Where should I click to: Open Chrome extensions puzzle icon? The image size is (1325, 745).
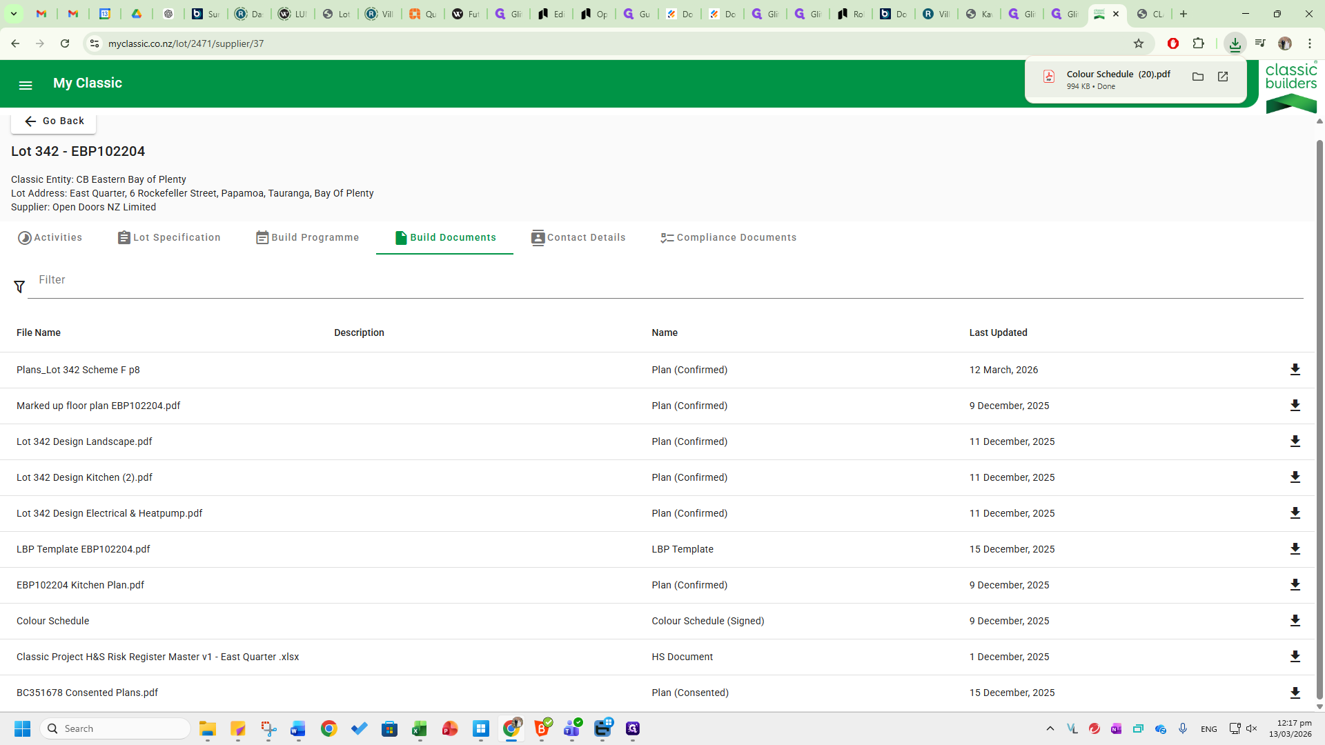[x=1199, y=43]
